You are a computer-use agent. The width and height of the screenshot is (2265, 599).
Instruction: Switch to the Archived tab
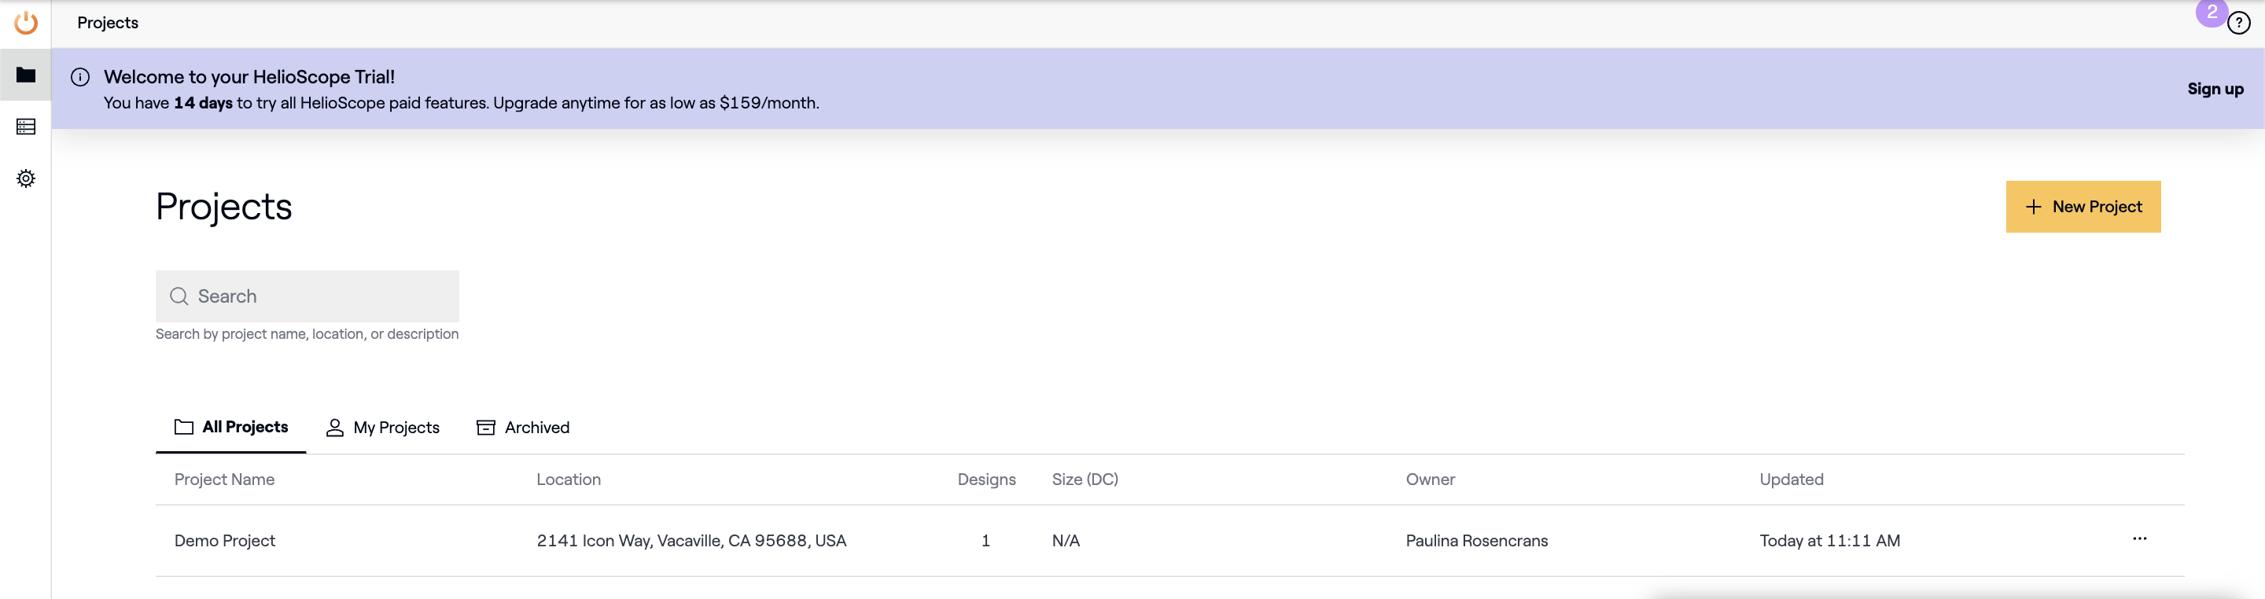[523, 428]
